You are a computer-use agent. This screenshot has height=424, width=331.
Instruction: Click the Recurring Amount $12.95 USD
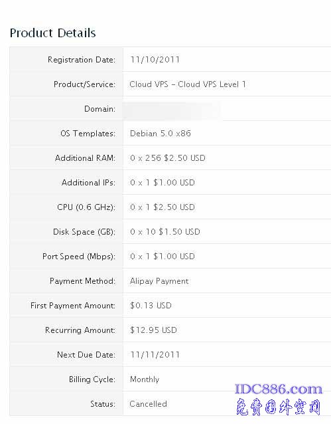(153, 330)
